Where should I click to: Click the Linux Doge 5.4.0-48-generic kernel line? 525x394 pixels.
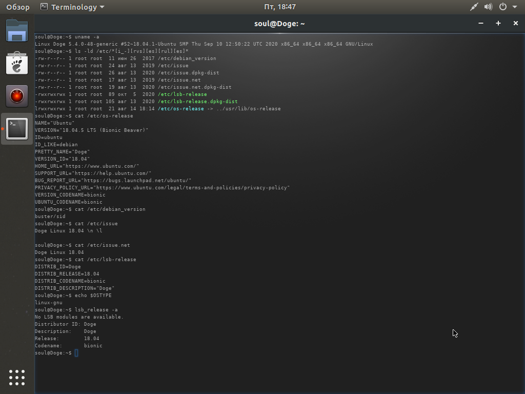coord(204,44)
